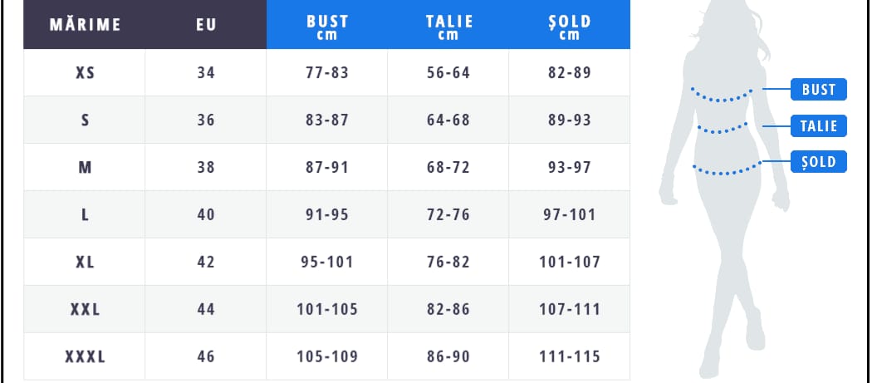Click the ȘOLD label beside the figure
This screenshot has height=383, width=872.
coord(818,162)
